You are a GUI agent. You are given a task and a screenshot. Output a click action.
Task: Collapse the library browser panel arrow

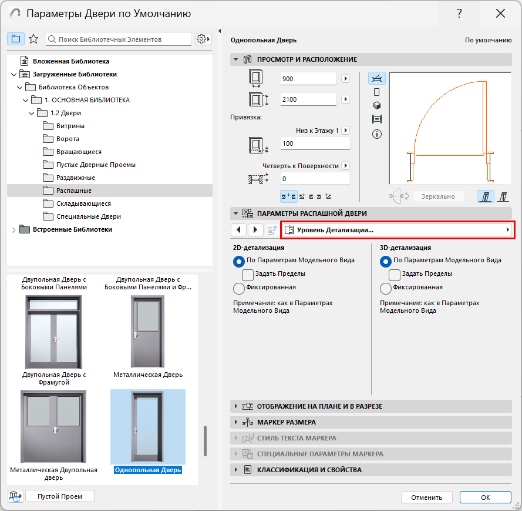click(220, 31)
